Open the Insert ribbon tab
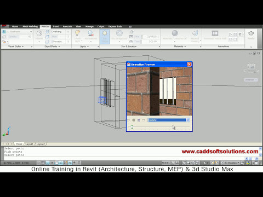 [x=56, y=26]
